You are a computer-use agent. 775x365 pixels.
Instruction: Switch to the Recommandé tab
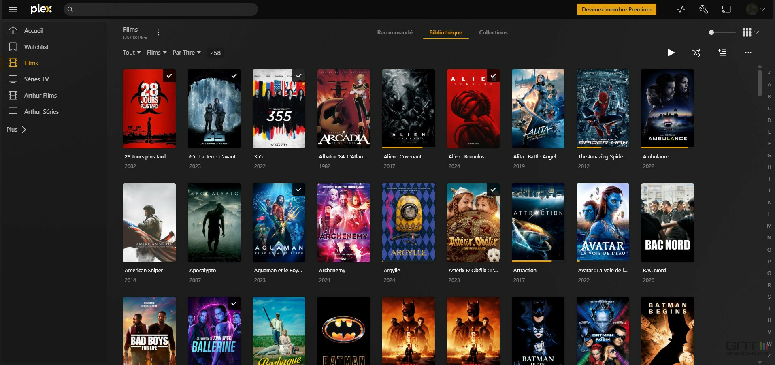pos(395,32)
